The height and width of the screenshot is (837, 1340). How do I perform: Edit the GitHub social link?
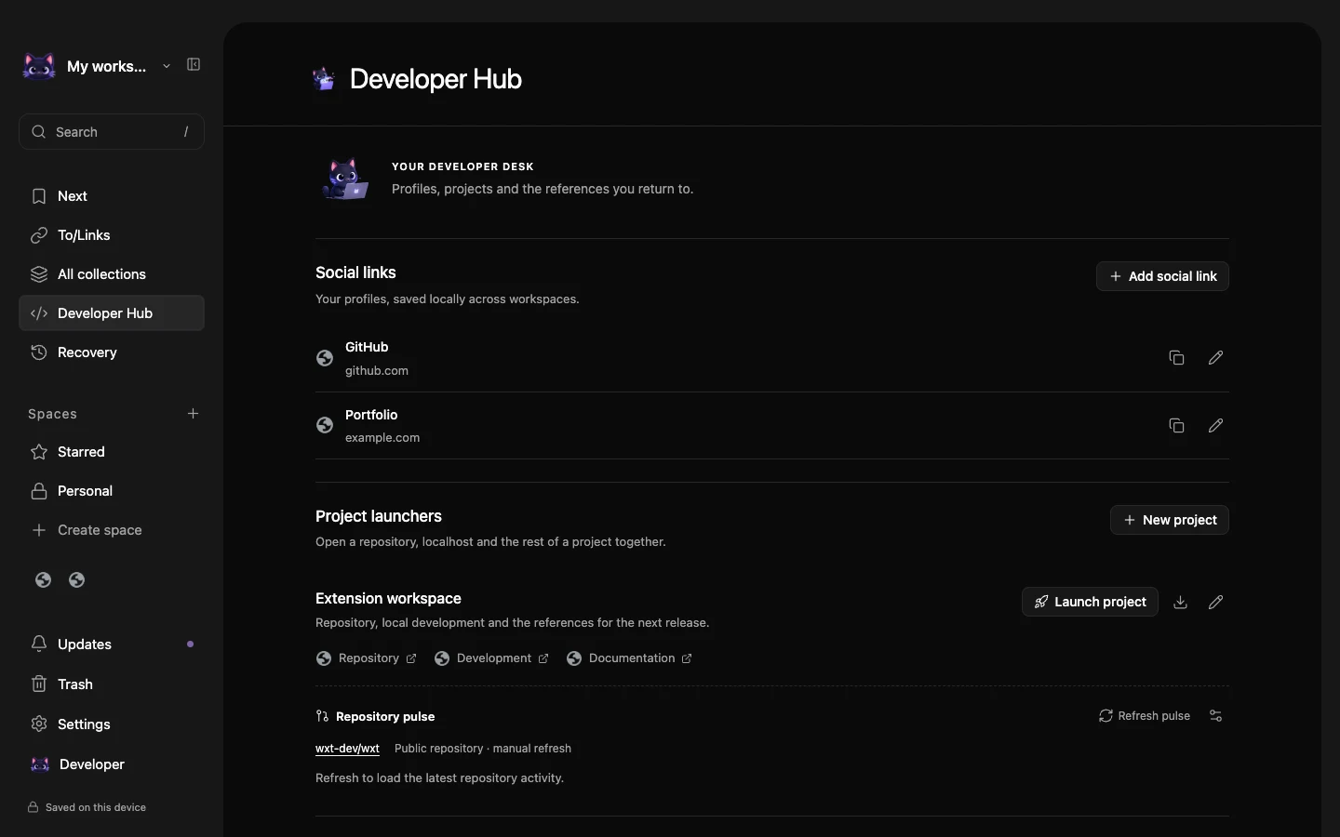pos(1215,358)
